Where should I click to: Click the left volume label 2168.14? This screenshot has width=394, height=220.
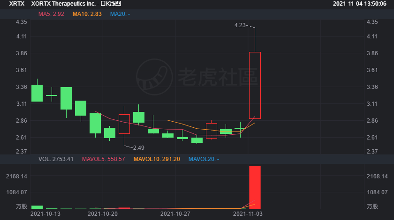16,176
